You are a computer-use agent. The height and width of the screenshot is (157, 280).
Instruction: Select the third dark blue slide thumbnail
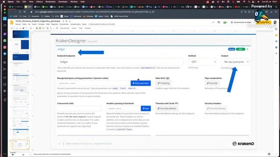(21, 57)
